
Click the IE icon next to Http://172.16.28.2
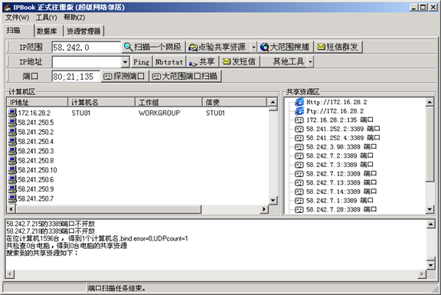[299, 102]
